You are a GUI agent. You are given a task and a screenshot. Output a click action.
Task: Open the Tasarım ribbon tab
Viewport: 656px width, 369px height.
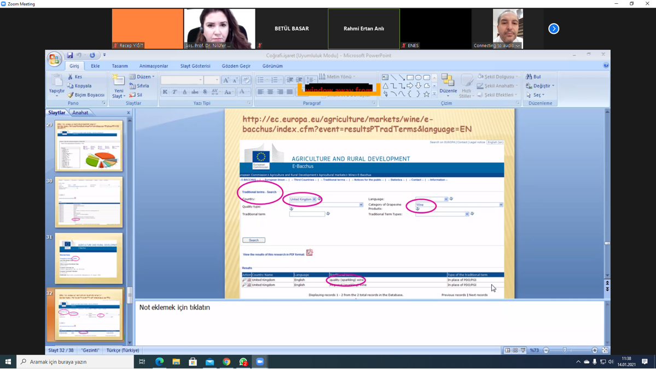click(x=120, y=66)
